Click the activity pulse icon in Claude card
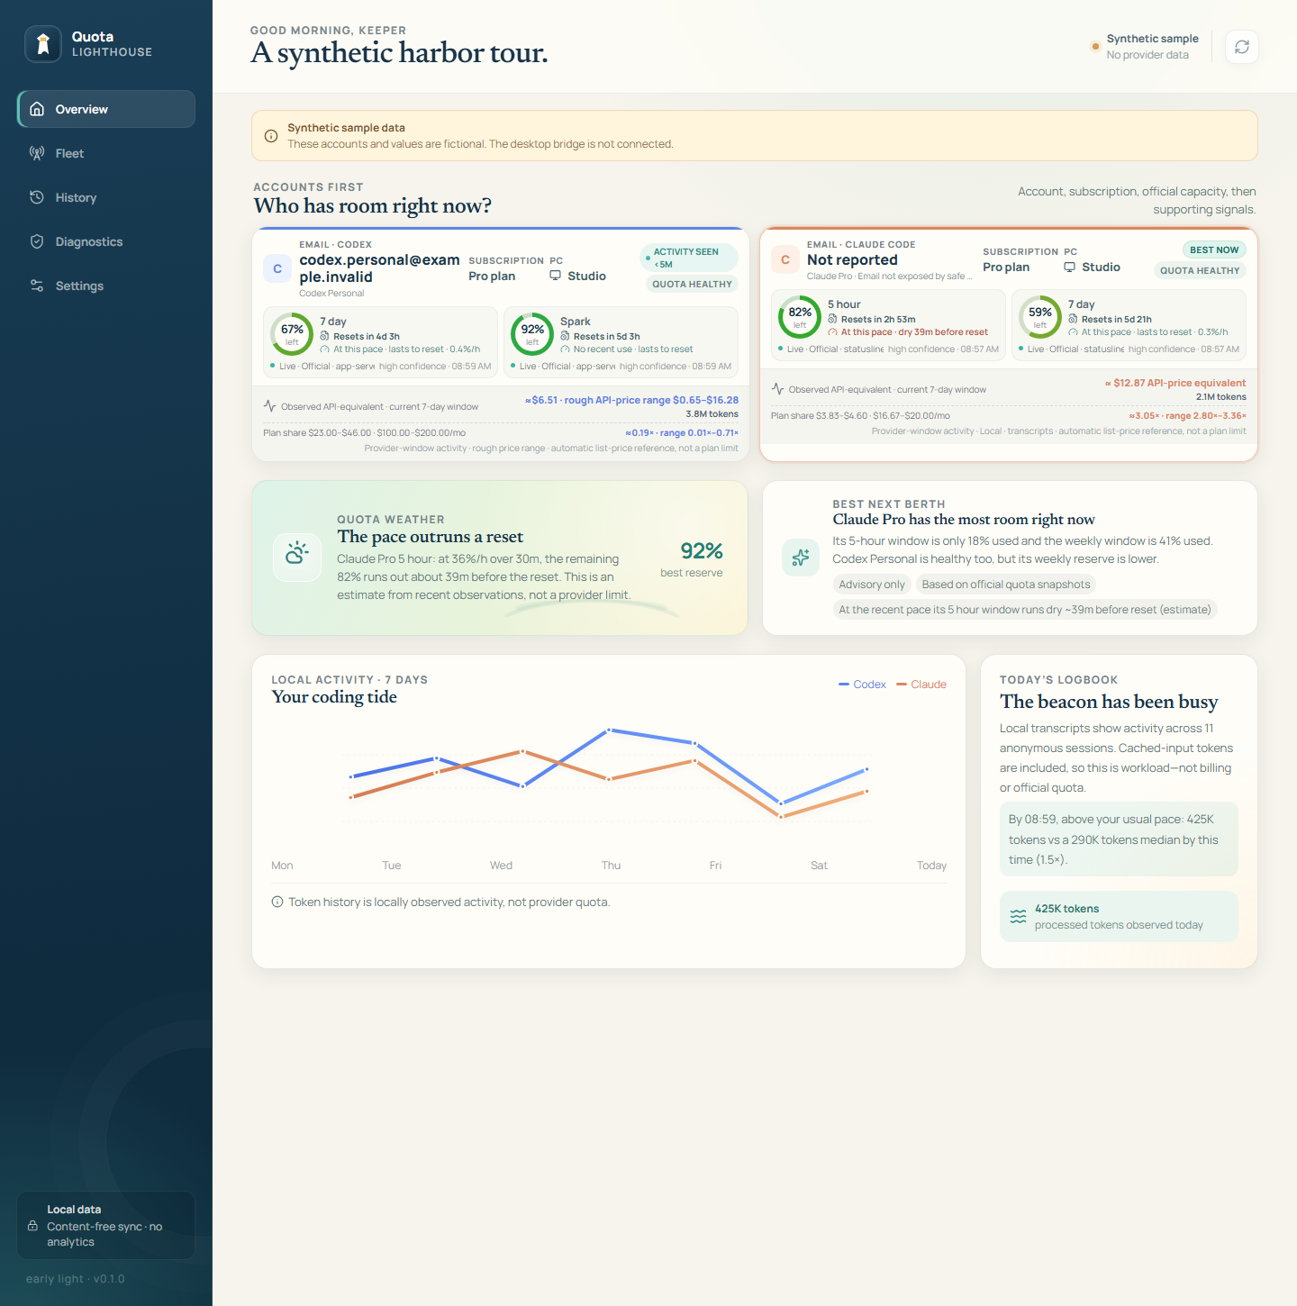This screenshot has width=1297, height=1306. (x=777, y=389)
